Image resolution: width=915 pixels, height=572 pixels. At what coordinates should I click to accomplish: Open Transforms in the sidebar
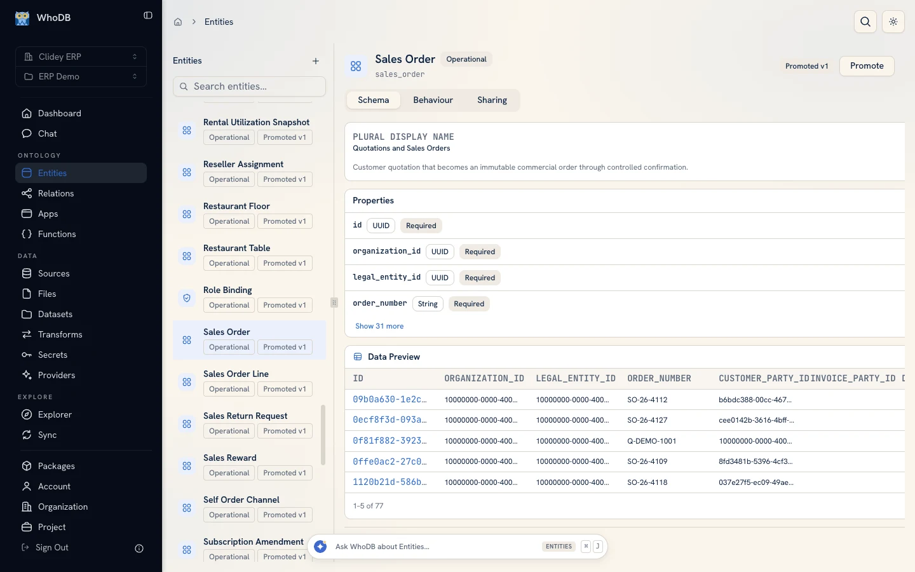coord(81,334)
